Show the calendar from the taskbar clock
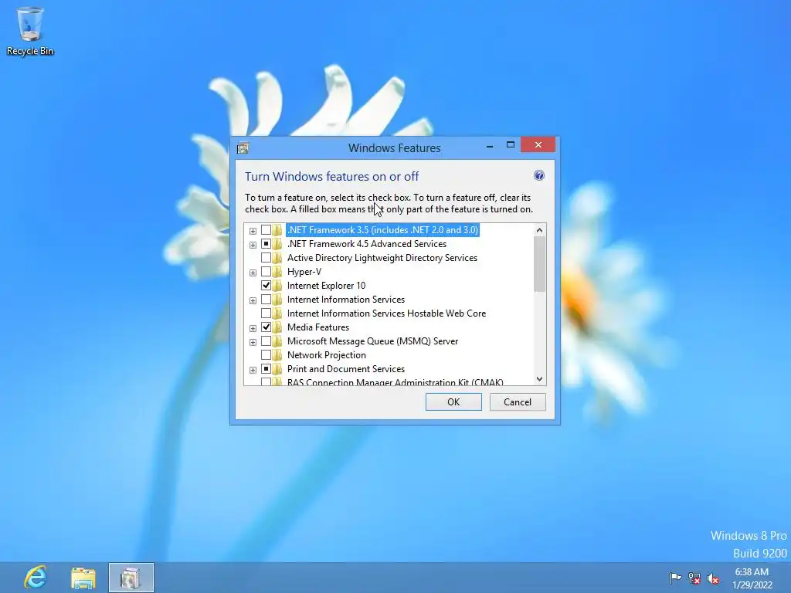 click(752, 578)
